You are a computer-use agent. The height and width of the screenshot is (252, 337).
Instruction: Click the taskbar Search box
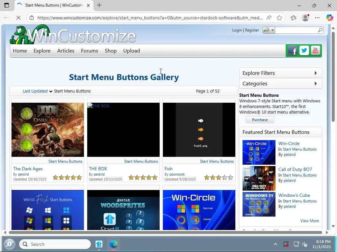pos(55,244)
